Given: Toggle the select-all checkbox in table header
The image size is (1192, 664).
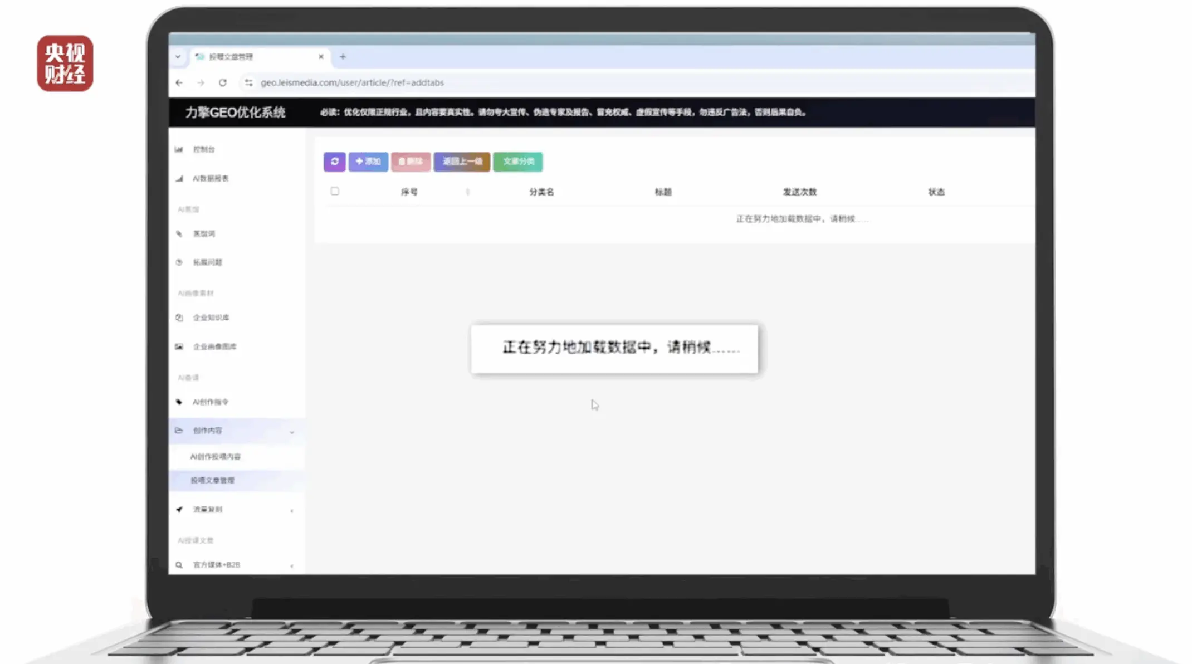Looking at the screenshot, I should tap(335, 191).
